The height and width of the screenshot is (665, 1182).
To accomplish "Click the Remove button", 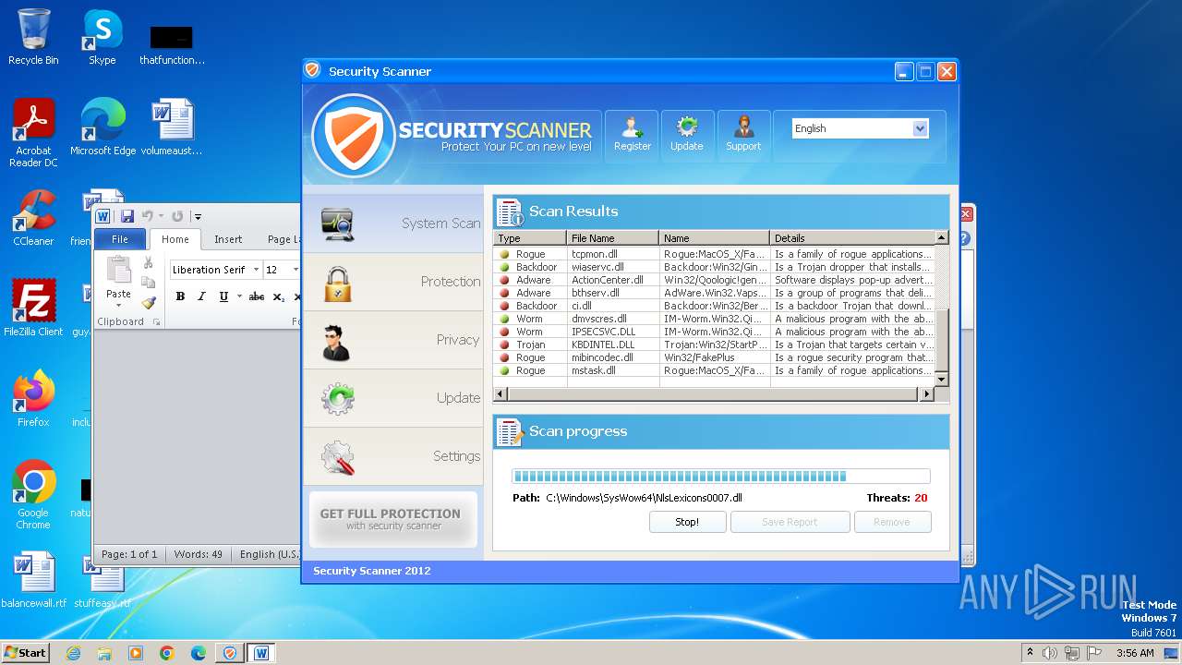I will point(892,522).
